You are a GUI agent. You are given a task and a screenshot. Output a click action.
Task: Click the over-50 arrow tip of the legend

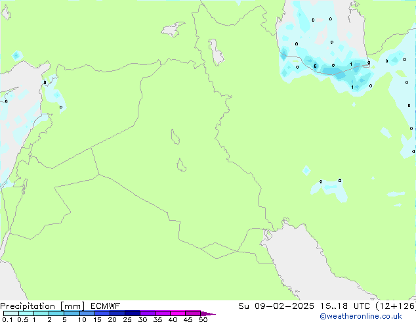click(x=208, y=313)
